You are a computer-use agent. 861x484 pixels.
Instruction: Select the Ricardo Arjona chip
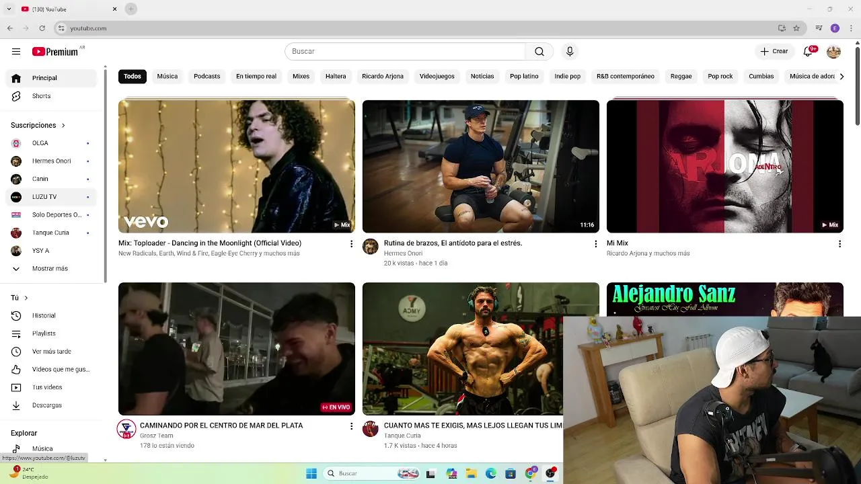click(383, 77)
